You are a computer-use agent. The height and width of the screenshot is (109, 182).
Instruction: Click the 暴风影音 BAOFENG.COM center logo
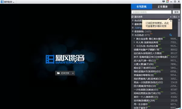point(65,59)
